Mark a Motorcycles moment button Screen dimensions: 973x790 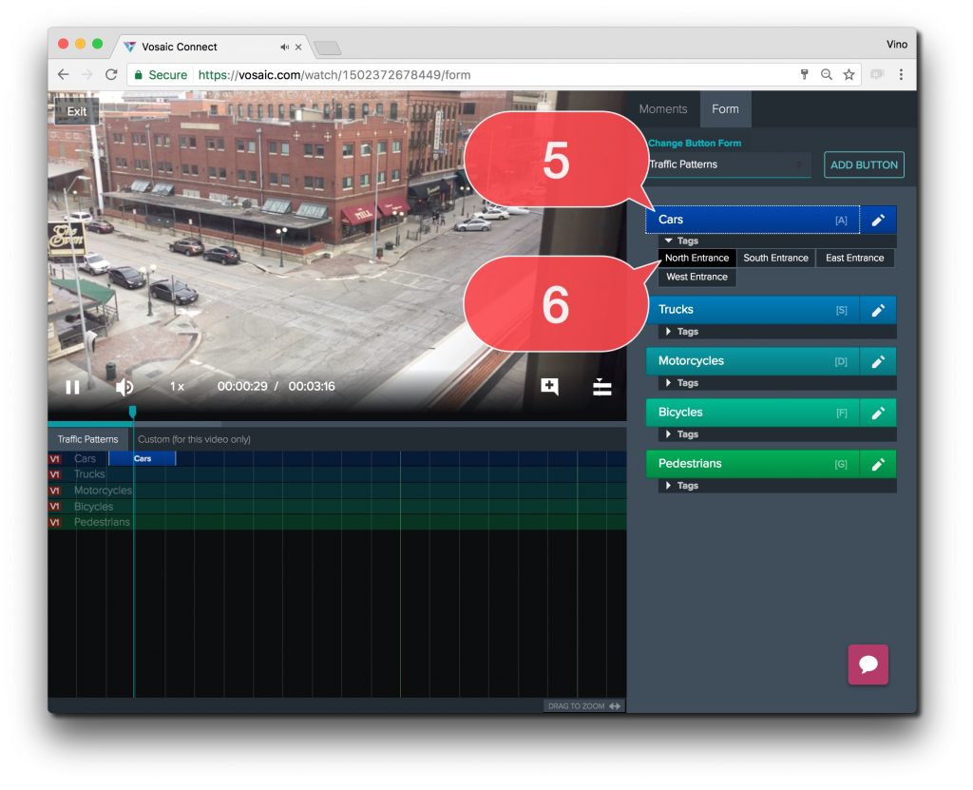click(x=753, y=362)
